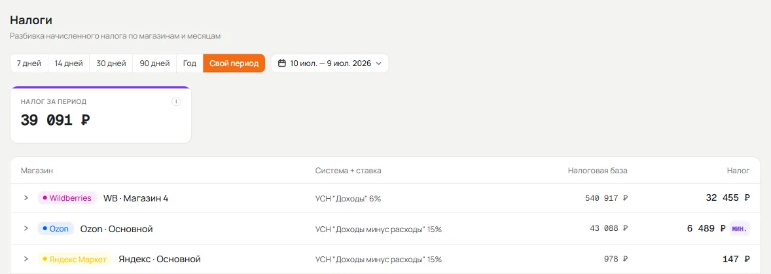Click the Wildberries marketplace badge
Image resolution: width=771 pixels, height=274 pixels.
[67, 198]
